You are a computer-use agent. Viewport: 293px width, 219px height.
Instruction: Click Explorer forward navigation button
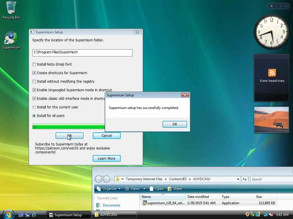[x=106, y=179]
